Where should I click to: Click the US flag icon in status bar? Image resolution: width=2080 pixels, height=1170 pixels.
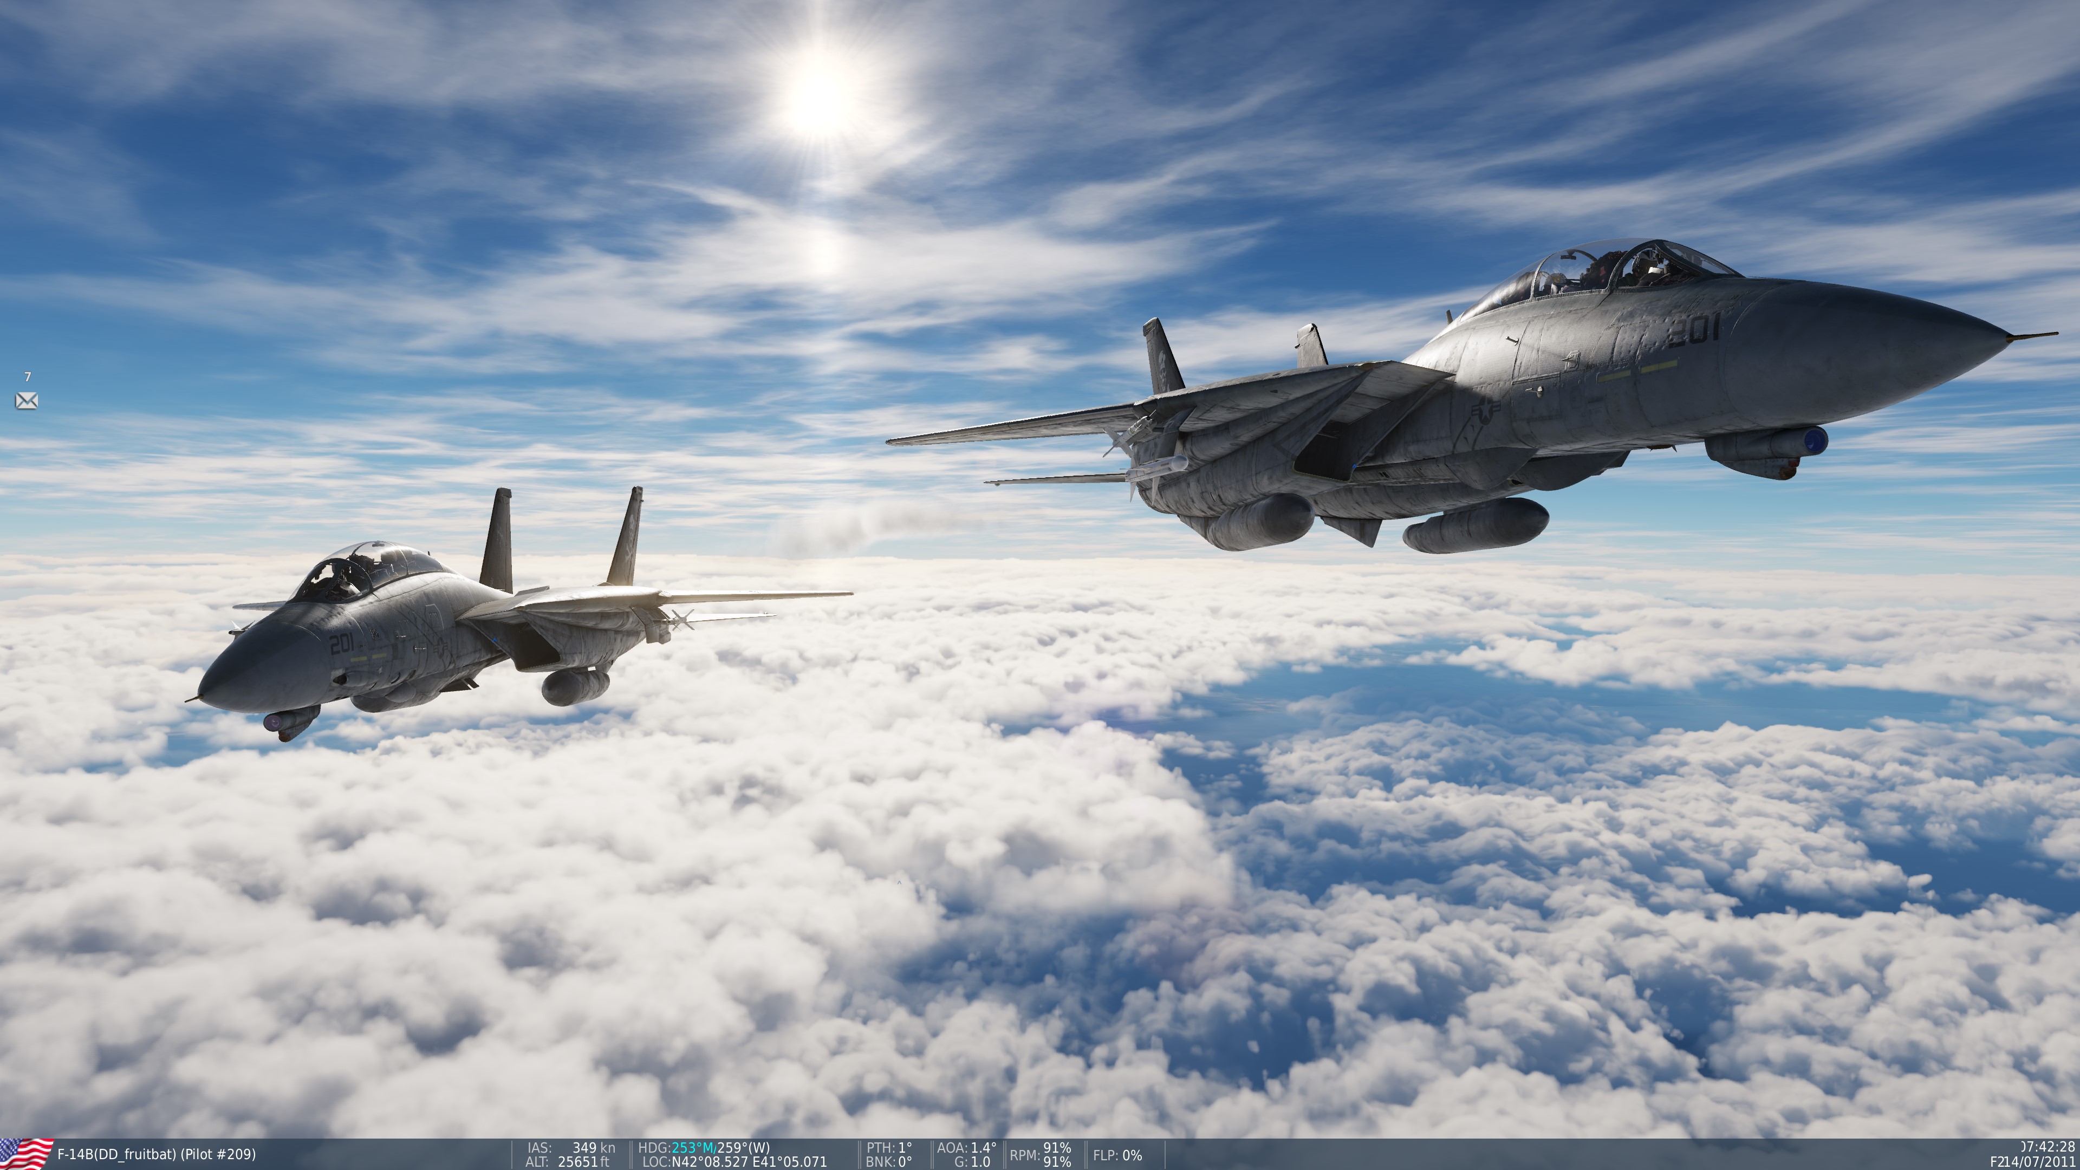point(26,1154)
